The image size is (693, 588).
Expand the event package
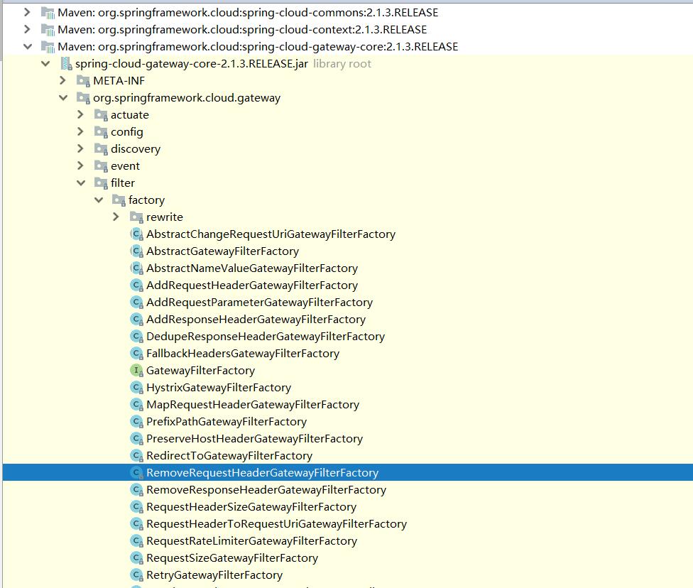pyautogui.click(x=80, y=165)
